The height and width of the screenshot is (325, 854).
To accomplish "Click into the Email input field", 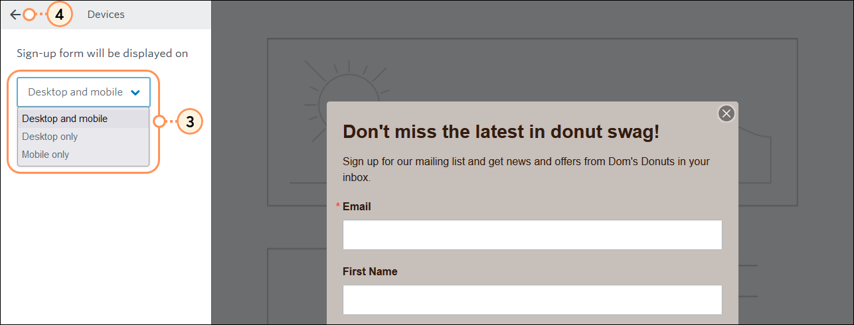I will tap(532, 235).
